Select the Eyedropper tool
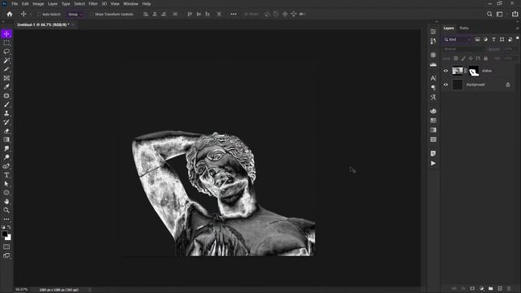 [7, 87]
